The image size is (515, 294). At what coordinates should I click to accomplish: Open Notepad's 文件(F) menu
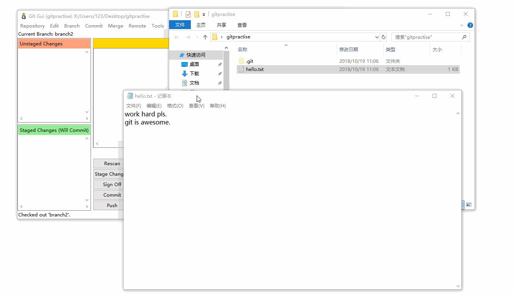coord(134,106)
